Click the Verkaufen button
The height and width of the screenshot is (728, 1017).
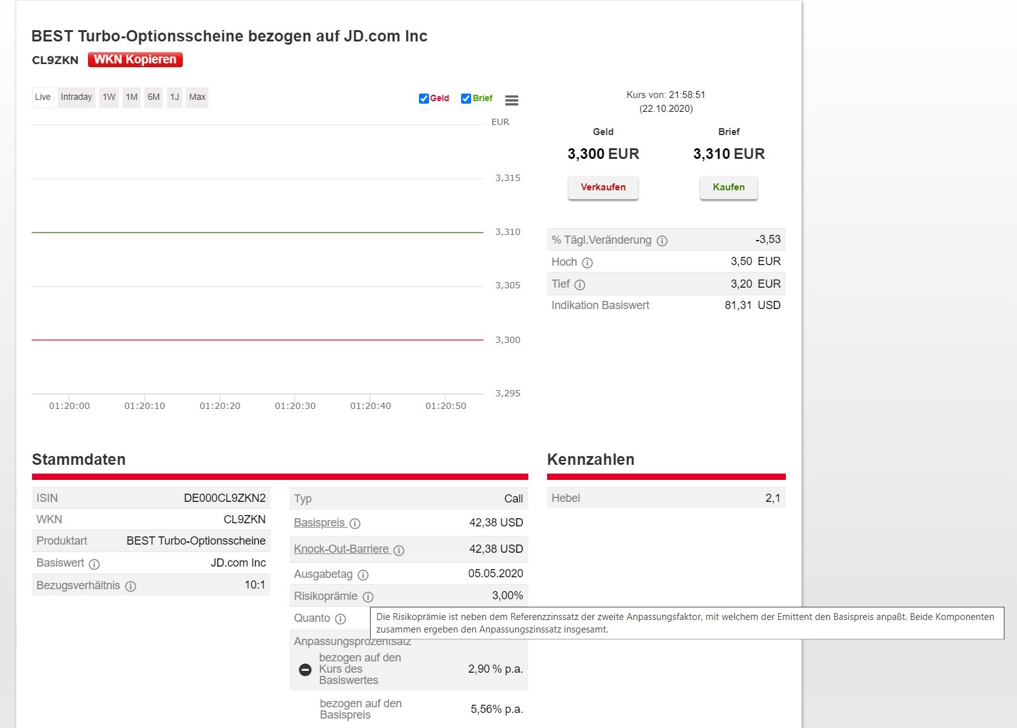(x=603, y=187)
